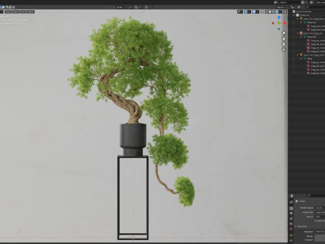The height and width of the screenshot is (244, 325).
Task: Toggle camera view with the camera icon
Action: coord(284,44)
